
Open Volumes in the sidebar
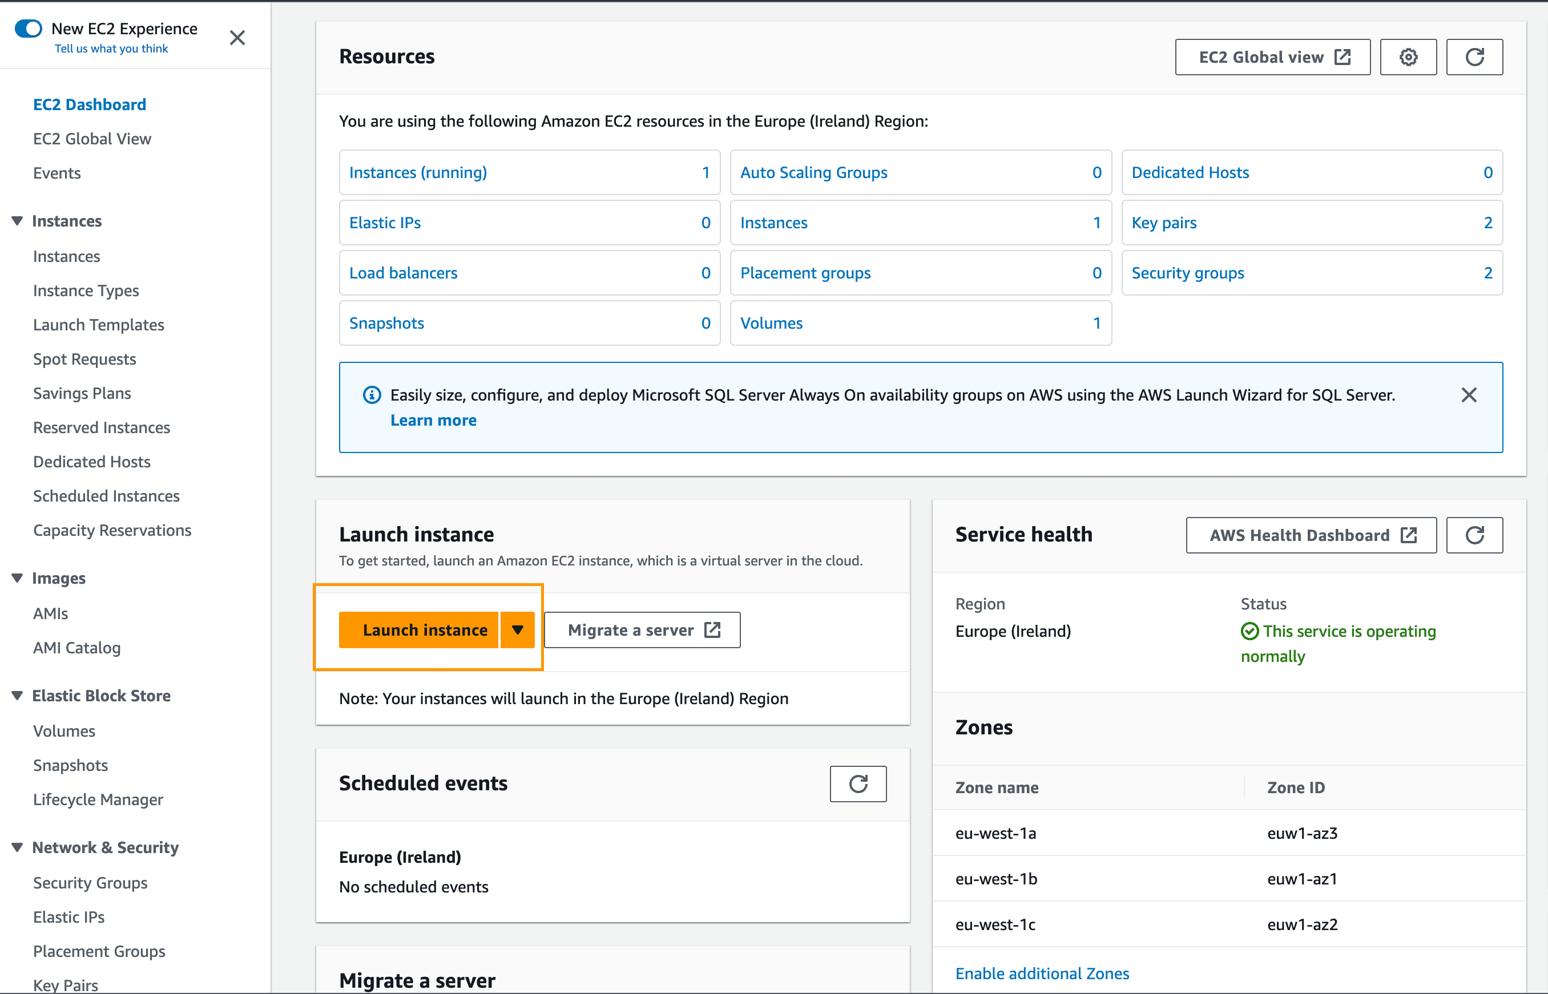(64, 730)
